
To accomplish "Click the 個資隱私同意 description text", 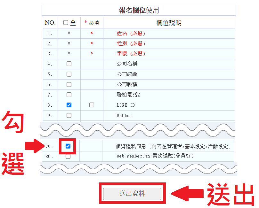I will click(173, 146).
